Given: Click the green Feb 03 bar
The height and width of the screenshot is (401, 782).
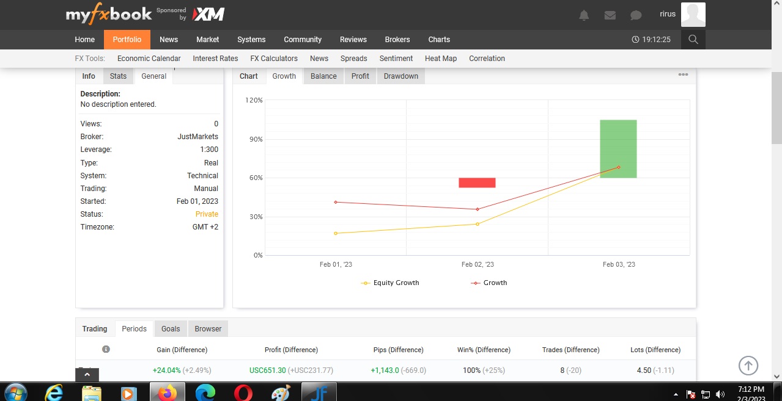Looking at the screenshot, I should (618, 149).
